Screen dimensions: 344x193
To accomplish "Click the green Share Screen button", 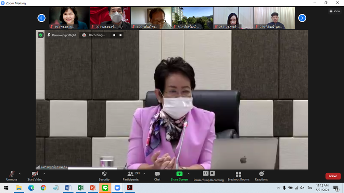I will (179, 176).
